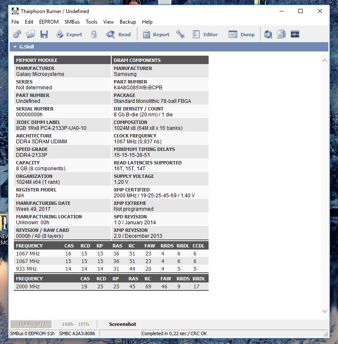
Task: Click the padlock write-protection icon
Action: pyautogui.click(x=94, y=35)
